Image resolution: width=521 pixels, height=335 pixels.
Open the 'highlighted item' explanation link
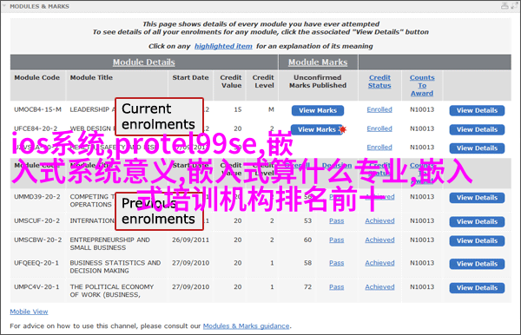[x=223, y=46]
